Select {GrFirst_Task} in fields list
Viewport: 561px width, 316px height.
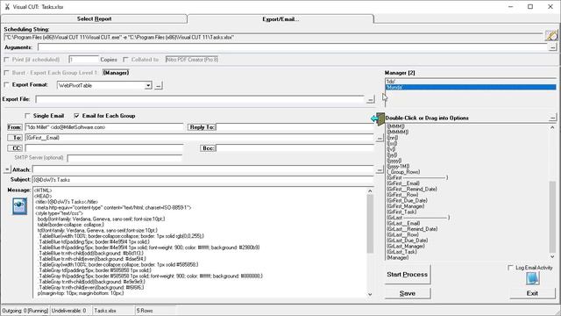[401, 212]
